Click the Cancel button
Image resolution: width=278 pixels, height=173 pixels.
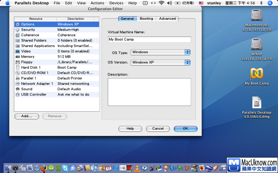click(x=158, y=129)
